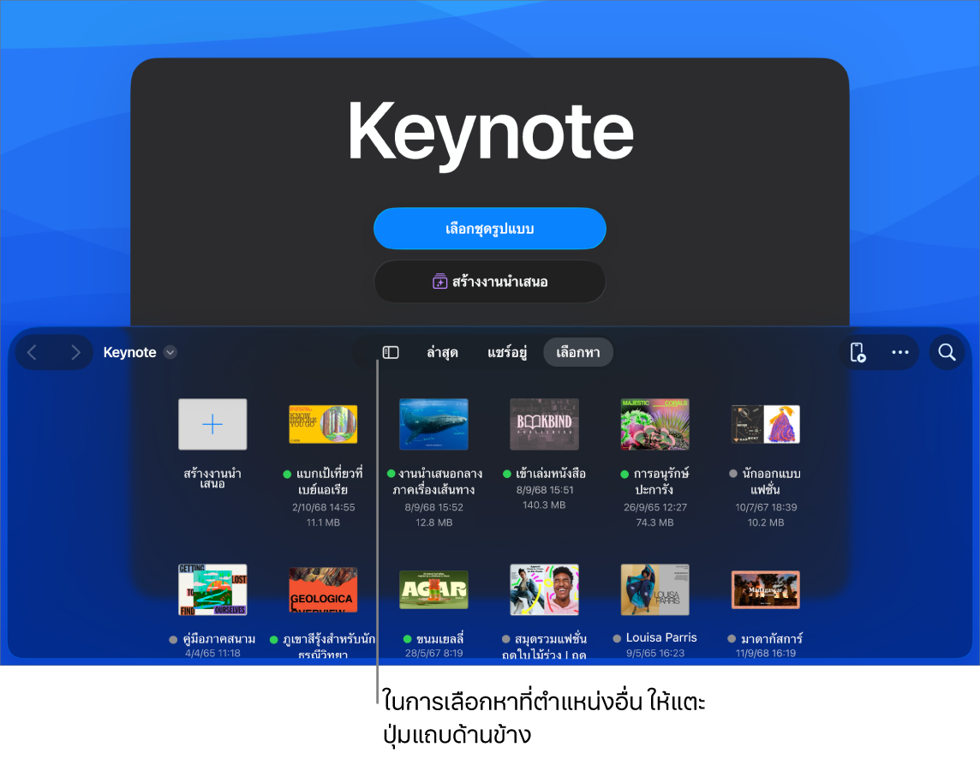Screen dimensions: 980x777
Task: Open the Keynote Remote device icon
Action: pos(858,353)
